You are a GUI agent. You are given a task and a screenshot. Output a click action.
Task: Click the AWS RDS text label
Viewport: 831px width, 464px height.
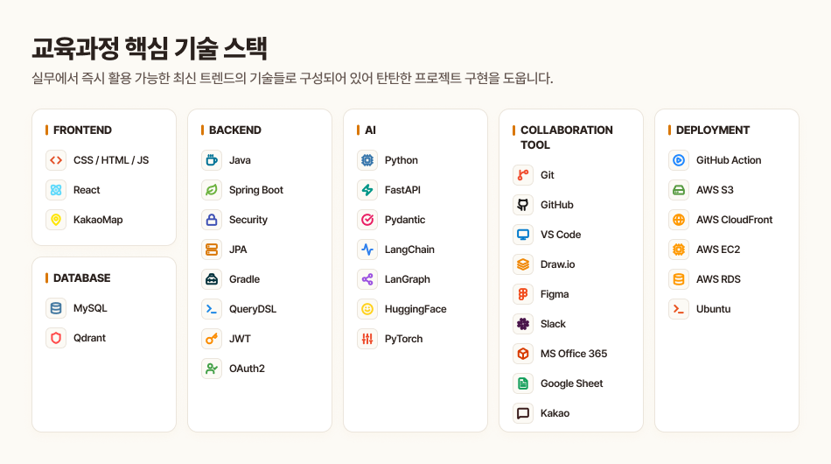coord(719,279)
